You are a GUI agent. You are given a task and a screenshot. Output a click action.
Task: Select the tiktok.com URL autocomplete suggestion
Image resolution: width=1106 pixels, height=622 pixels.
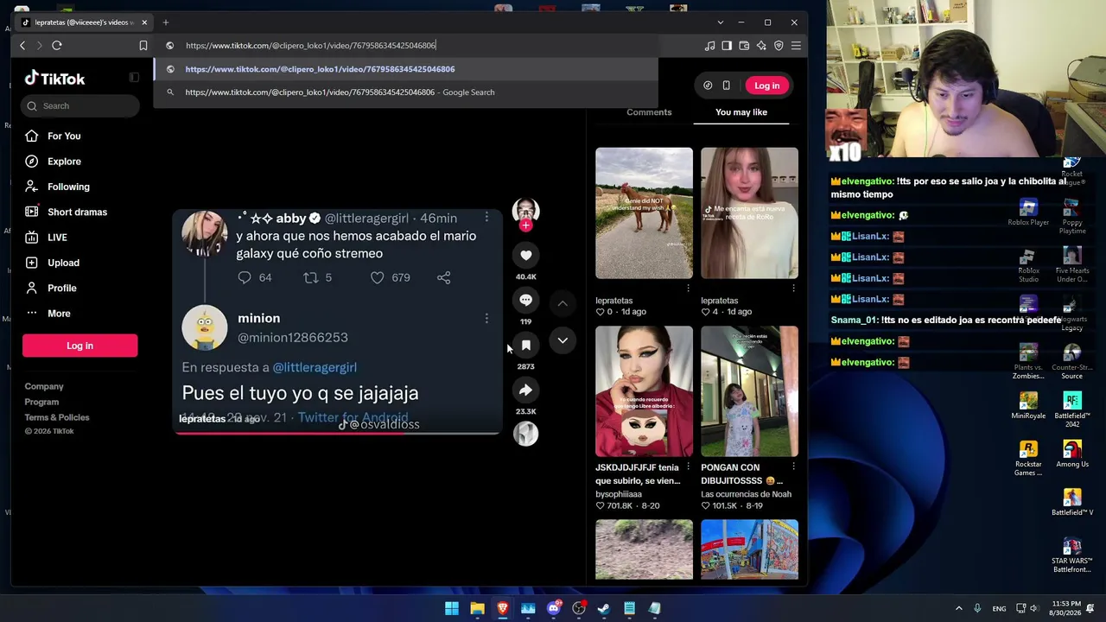click(x=405, y=69)
